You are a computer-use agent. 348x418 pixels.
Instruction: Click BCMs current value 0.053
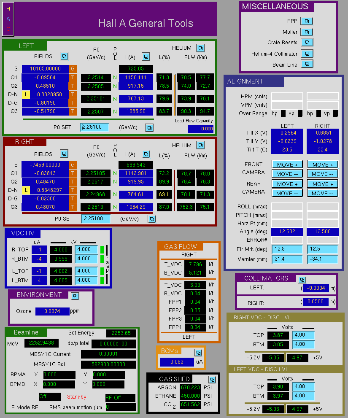(x=177, y=362)
